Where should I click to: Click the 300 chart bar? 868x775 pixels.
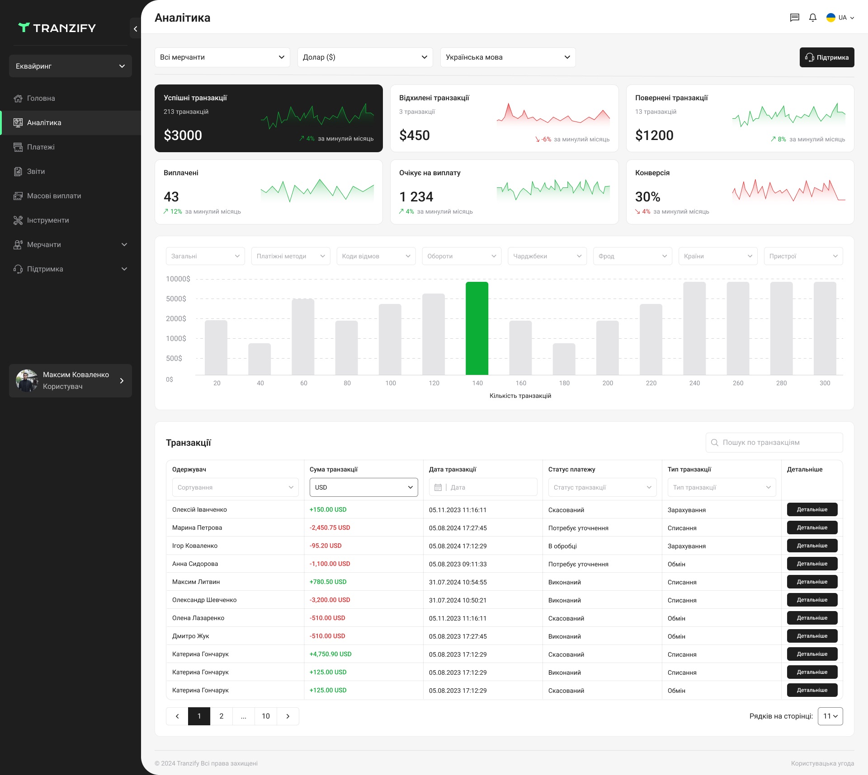(x=825, y=328)
